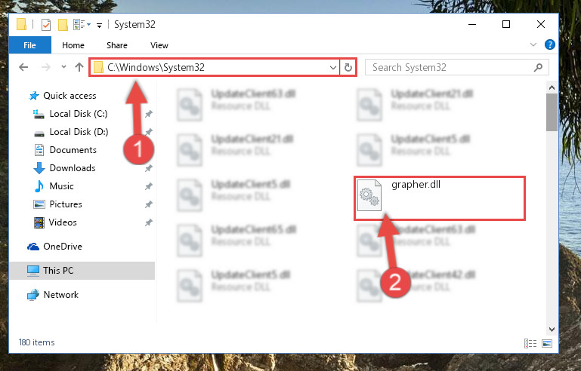Click New Folder icon in title bar
This screenshot has height=371, width=581.
pyautogui.click(x=63, y=25)
